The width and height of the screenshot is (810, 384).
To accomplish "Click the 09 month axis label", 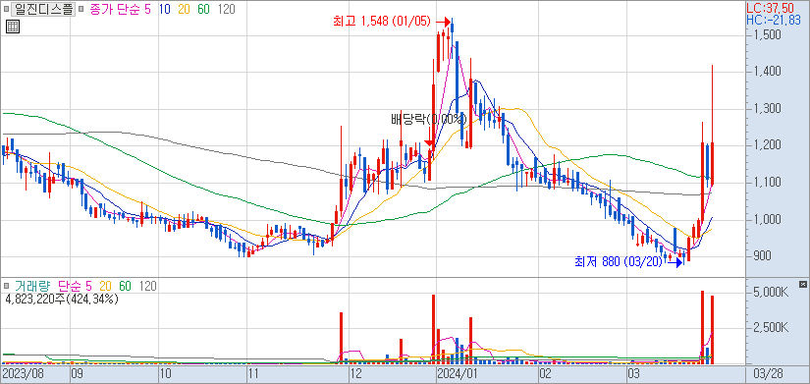I will point(78,373).
